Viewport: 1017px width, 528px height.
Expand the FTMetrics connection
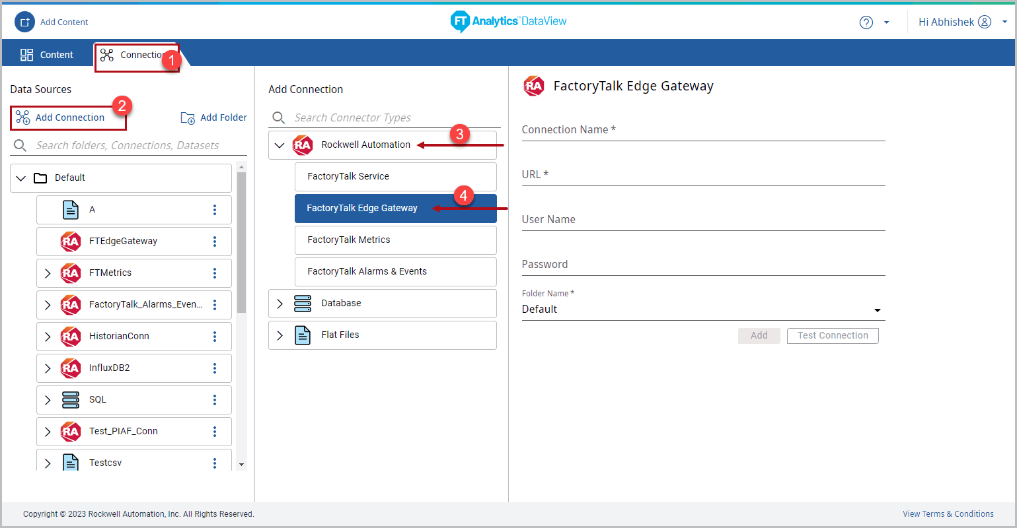pyautogui.click(x=48, y=273)
